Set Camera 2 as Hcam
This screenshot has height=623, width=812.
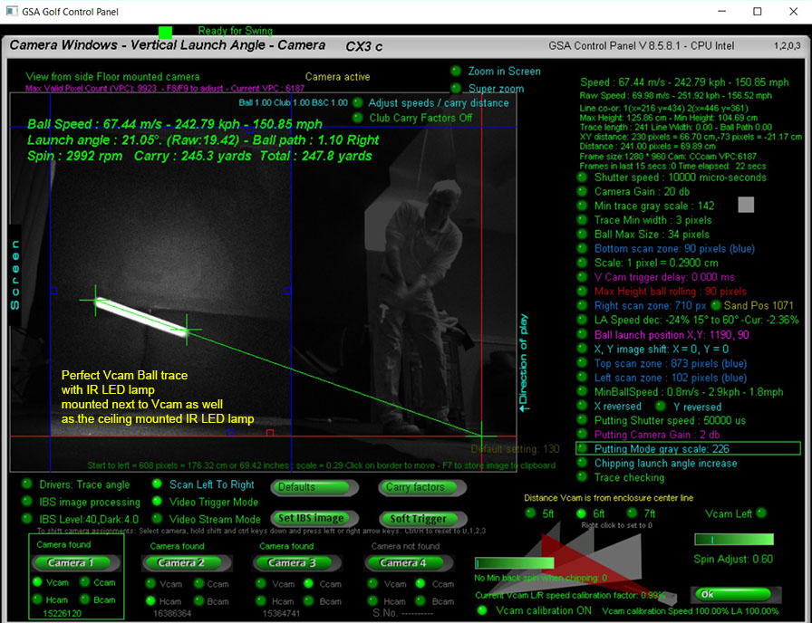pos(150,600)
